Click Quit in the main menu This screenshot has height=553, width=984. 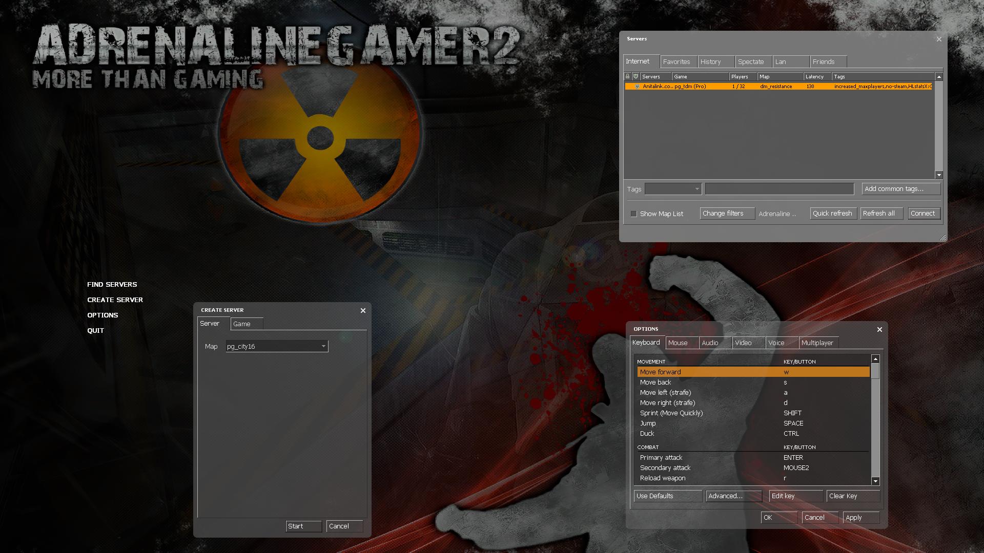[x=95, y=331]
